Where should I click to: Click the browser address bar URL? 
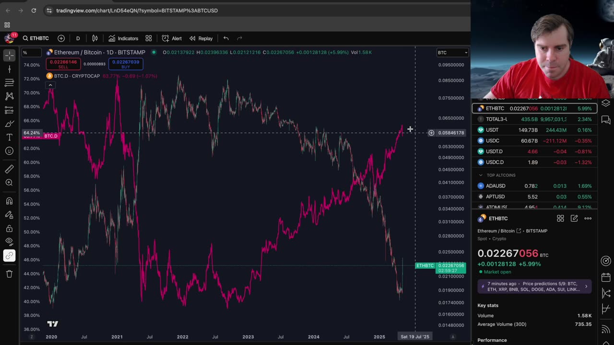pos(137,11)
